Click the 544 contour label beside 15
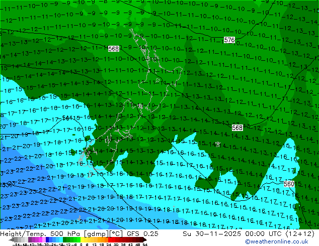 pyautogui.click(x=67, y=117)
